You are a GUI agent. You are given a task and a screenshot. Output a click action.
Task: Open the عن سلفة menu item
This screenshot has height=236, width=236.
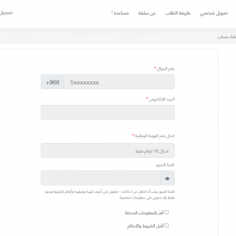point(147,13)
